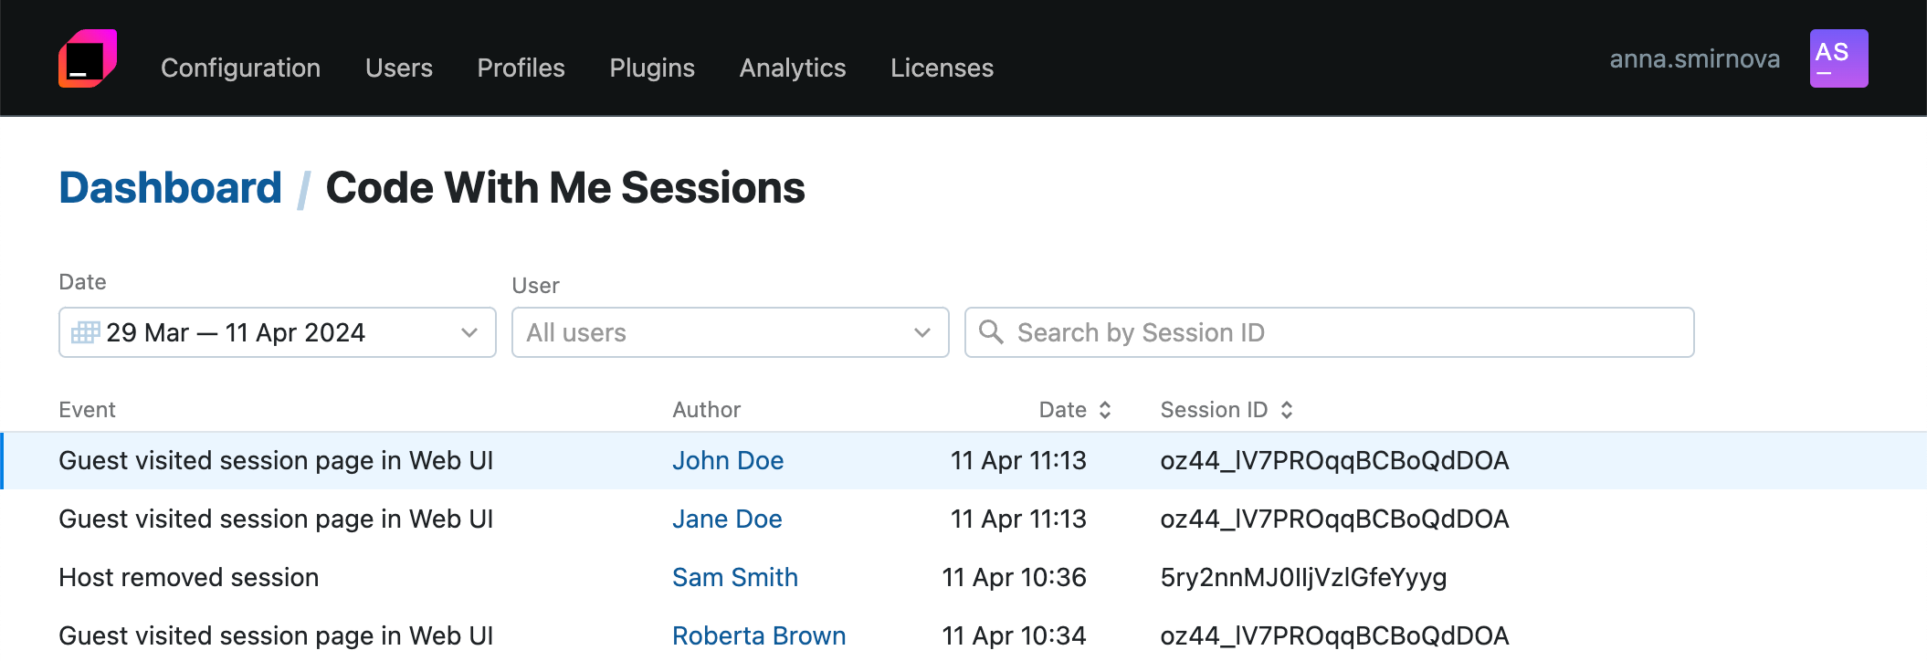Expand the date range dropdown

[x=469, y=332]
